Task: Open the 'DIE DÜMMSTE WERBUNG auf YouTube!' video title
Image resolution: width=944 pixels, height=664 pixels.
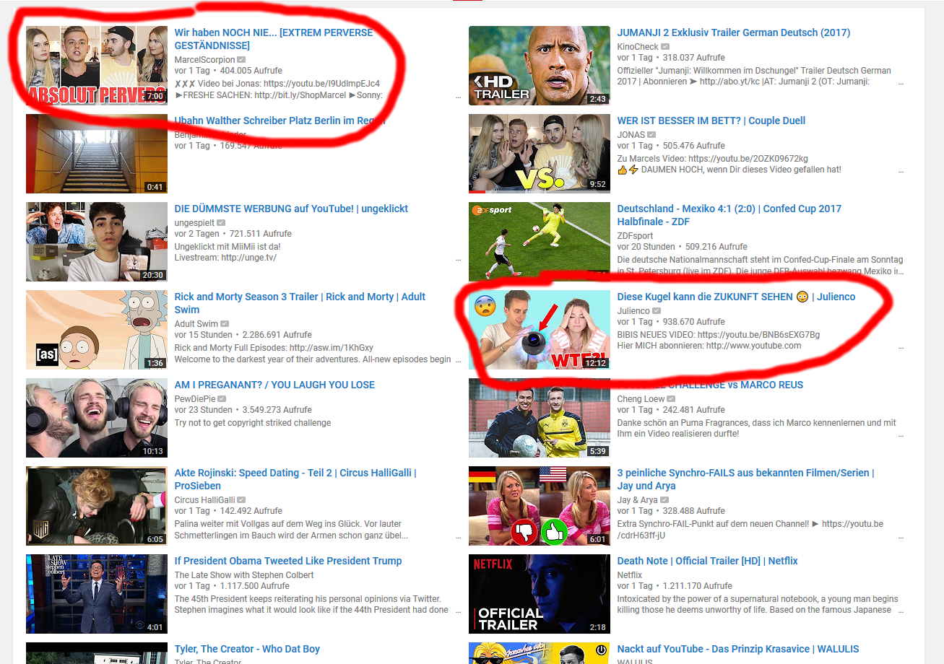Action: [291, 209]
